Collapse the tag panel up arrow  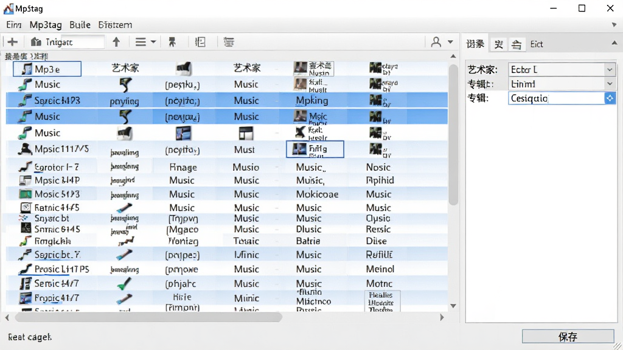[x=614, y=43]
